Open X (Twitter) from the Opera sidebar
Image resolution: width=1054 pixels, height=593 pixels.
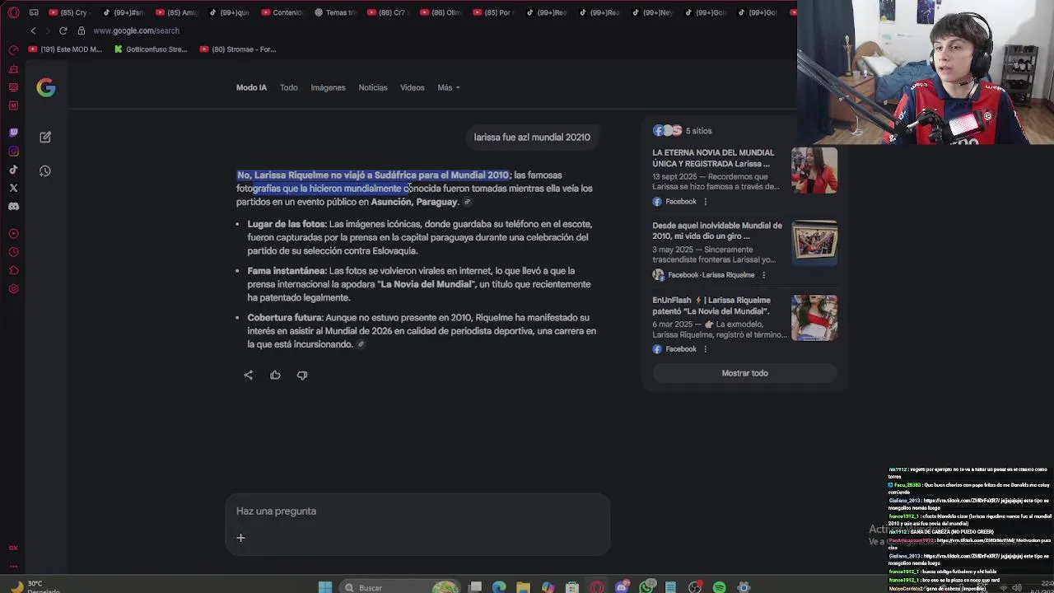pyautogui.click(x=13, y=188)
